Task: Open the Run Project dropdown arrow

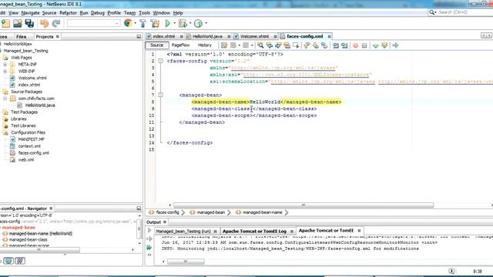Action: (175, 23)
